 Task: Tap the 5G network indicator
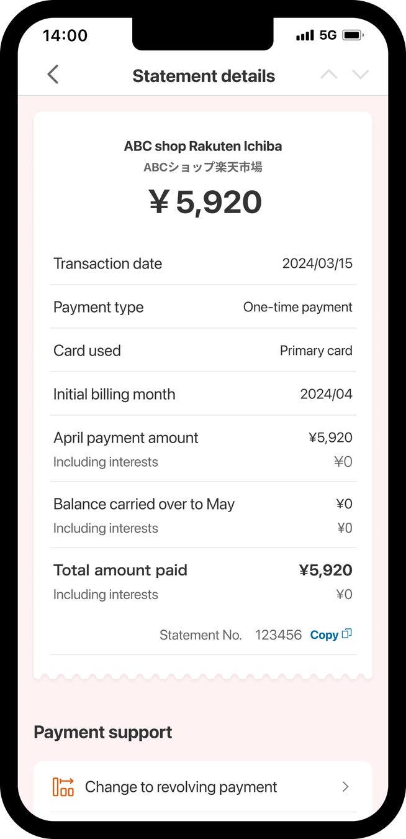pos(328,35)
